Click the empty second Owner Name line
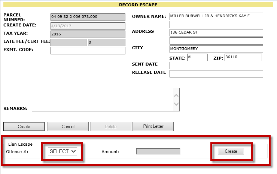Image resolution: width=277 pixels, height=174 pixels. tap(216, 25)
